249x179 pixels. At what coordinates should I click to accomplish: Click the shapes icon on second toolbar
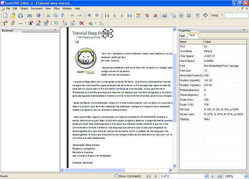(91, 24)
